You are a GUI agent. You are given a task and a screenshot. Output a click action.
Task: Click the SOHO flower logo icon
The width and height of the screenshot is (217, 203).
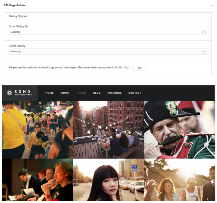click(9, 93)
